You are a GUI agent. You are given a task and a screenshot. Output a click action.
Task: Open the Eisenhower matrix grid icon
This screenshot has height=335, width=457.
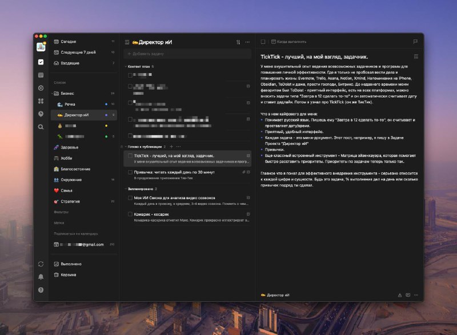(41, 101)
